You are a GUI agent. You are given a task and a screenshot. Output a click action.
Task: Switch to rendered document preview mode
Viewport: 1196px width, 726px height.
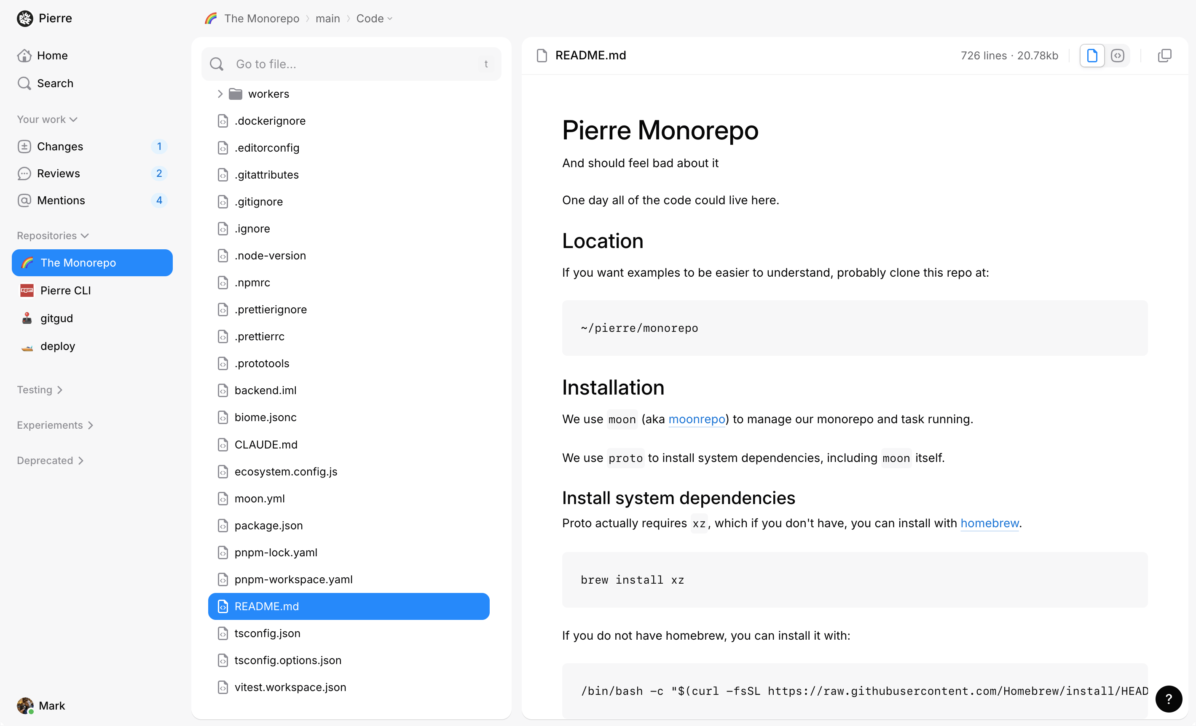tap(1091, 55)
